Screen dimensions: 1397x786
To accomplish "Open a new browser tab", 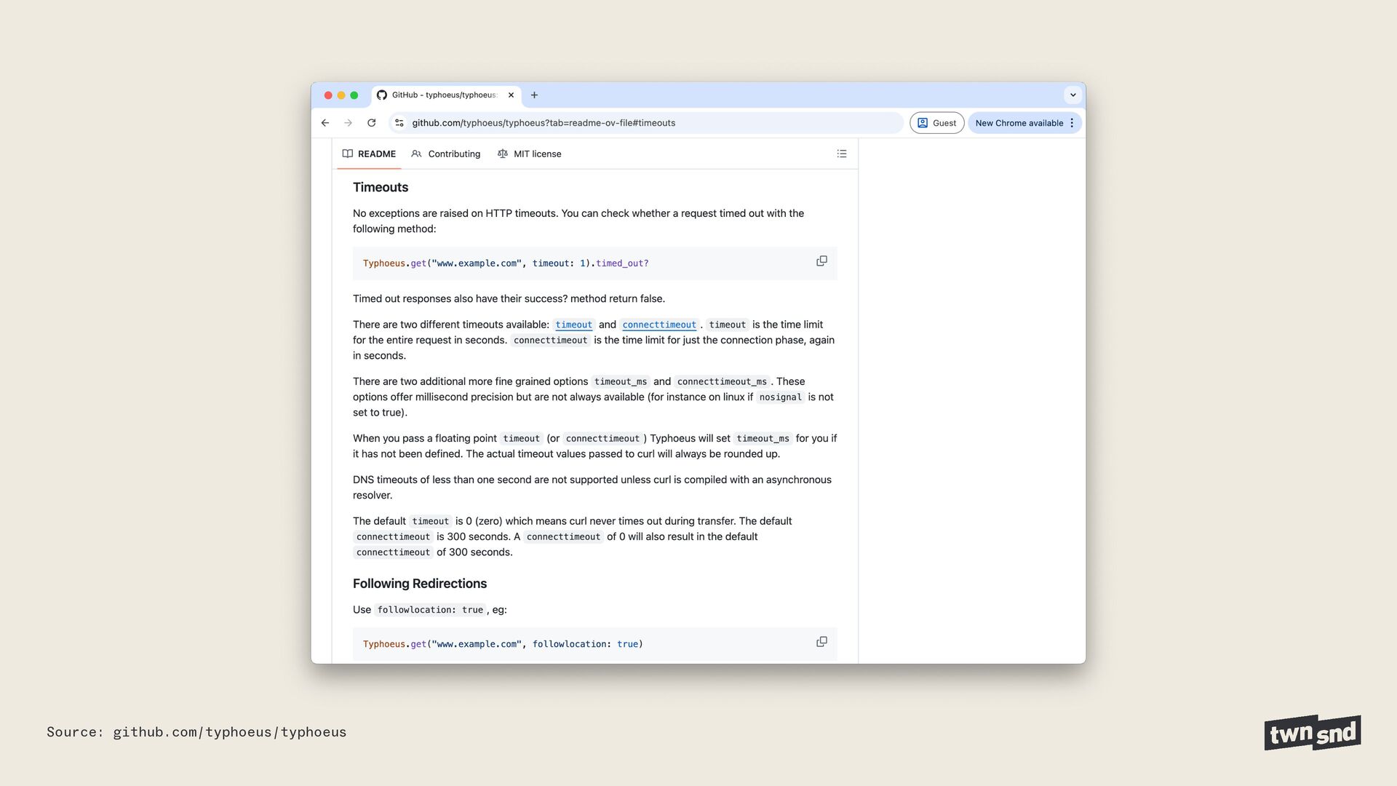I will tap(534, 95).
